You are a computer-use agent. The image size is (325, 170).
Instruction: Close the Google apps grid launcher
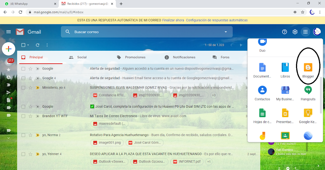(x=305, y=32)
